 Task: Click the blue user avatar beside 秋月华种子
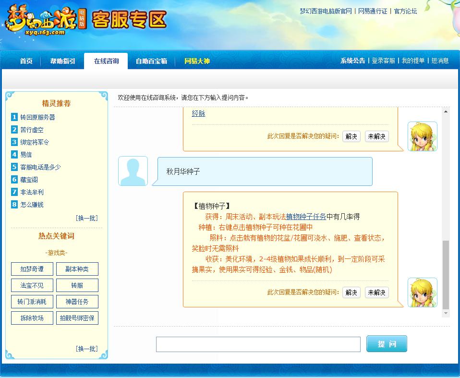[x=133, y=171]
